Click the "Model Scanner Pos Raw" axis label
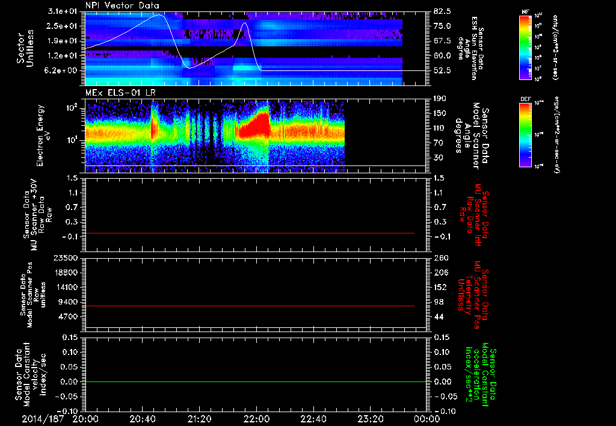 click(33, 295)
